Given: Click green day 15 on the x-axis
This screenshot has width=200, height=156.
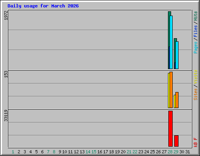Looking at the screenshot, I should pos(94,152).
